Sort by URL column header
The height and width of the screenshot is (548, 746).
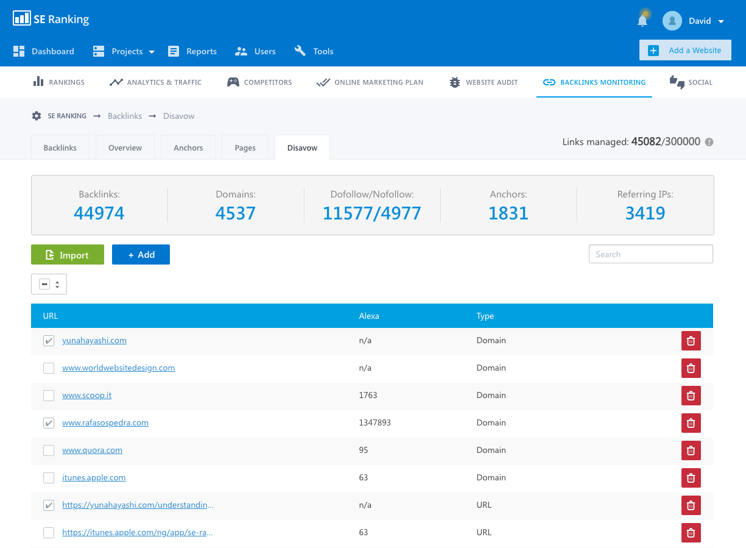(51, 316)
